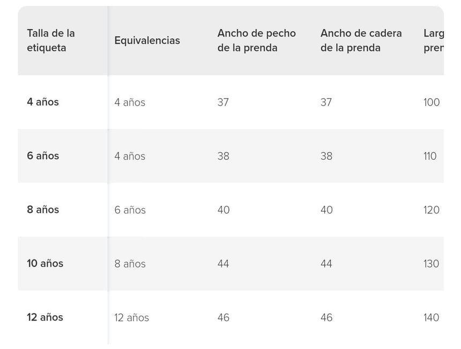461x349 pixels.
Task: Click the 'Equivalencias' column header
Action: (147, 40)
